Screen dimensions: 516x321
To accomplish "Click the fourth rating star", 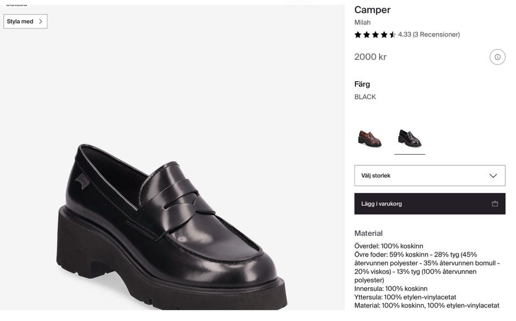I will coord(384,35).
